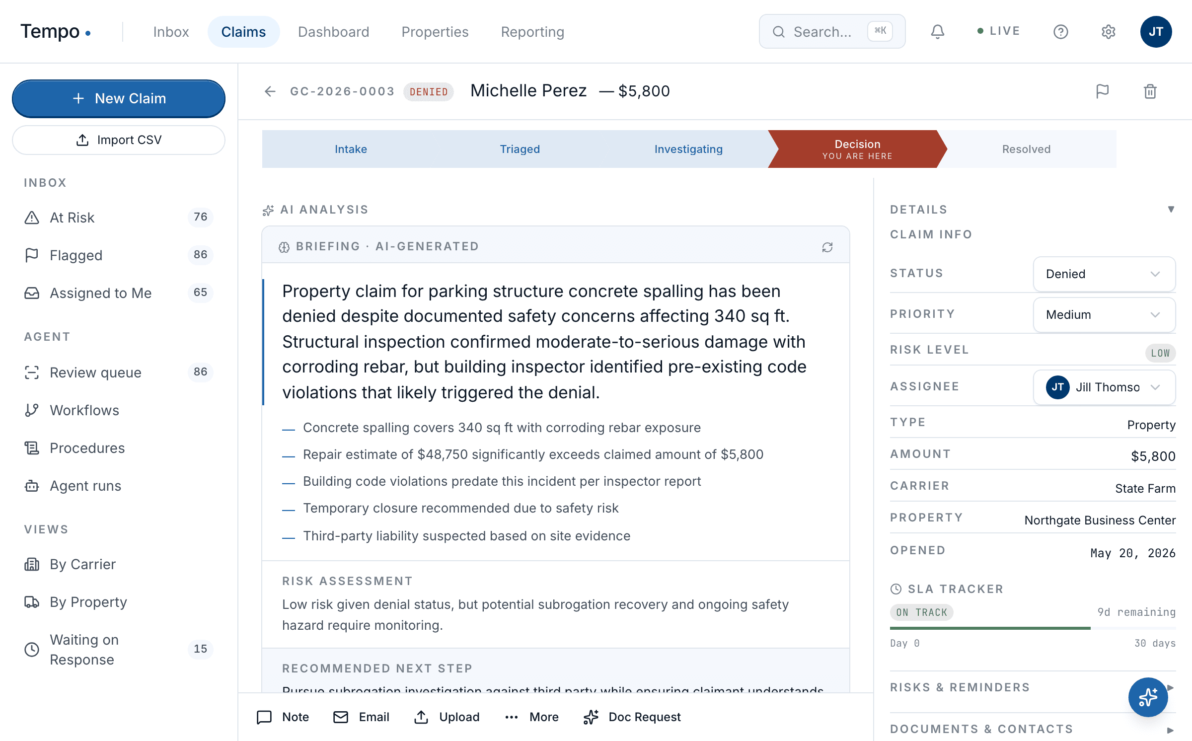The image size is (1192, 741).
Task: Click the Import CSV button
Action: pyautogui.click(x=118, y=140)
